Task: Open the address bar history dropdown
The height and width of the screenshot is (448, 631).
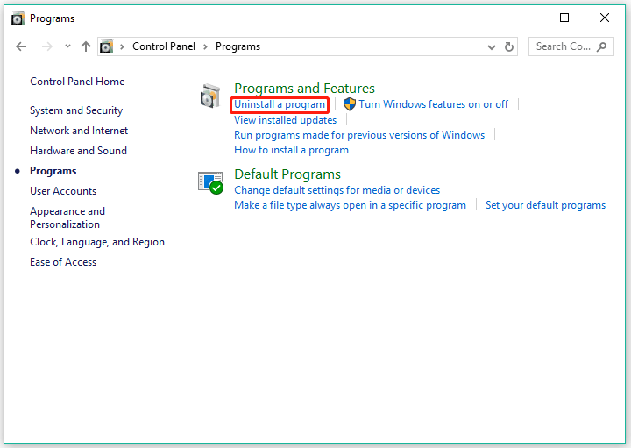Action: tap(491, 47)
